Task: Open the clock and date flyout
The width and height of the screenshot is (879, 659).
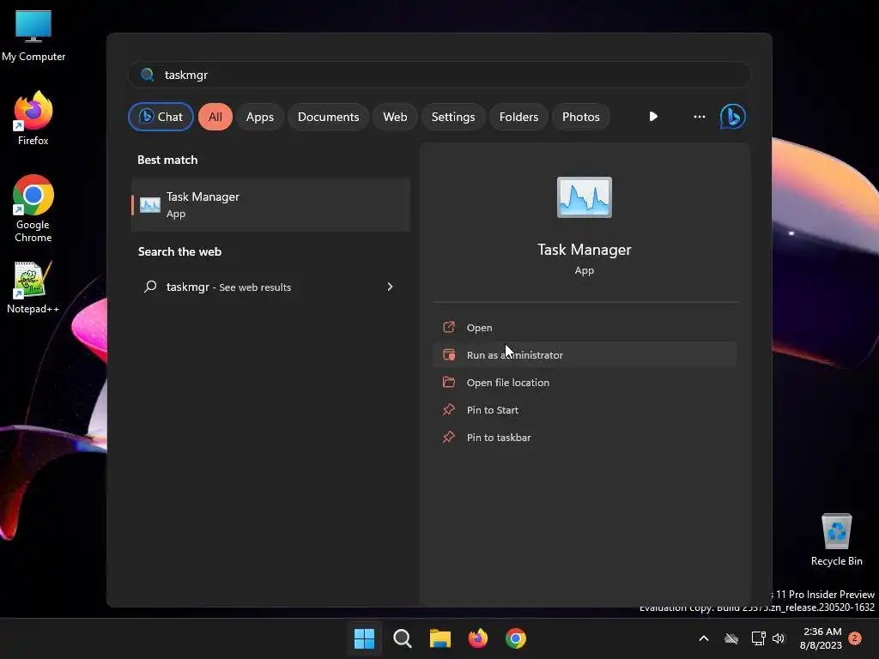Action: (x=821, y=638)
